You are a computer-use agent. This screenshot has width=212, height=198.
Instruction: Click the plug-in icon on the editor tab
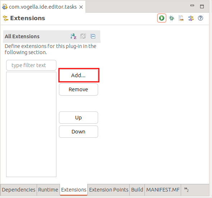pos(5,7)
